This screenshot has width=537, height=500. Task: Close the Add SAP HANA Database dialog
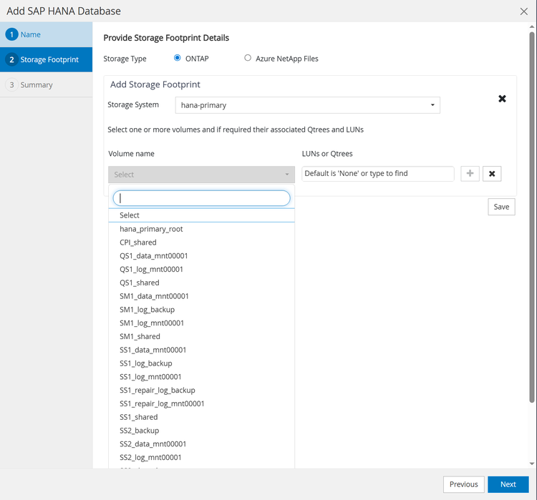tap(524, 11)
